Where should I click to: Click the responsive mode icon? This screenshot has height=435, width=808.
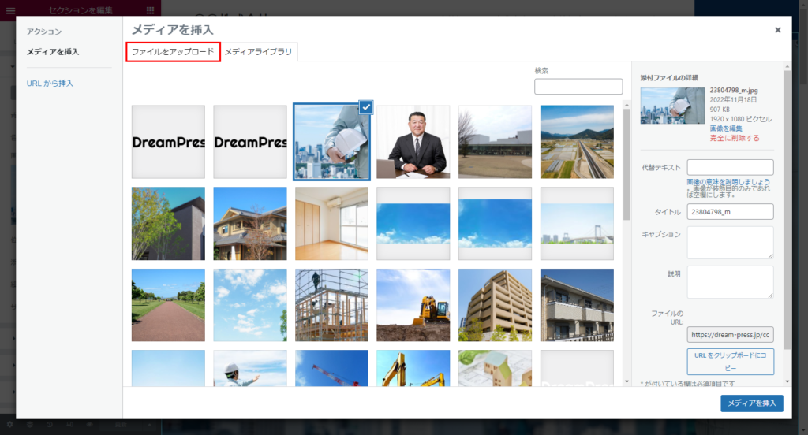coord(70,425)
